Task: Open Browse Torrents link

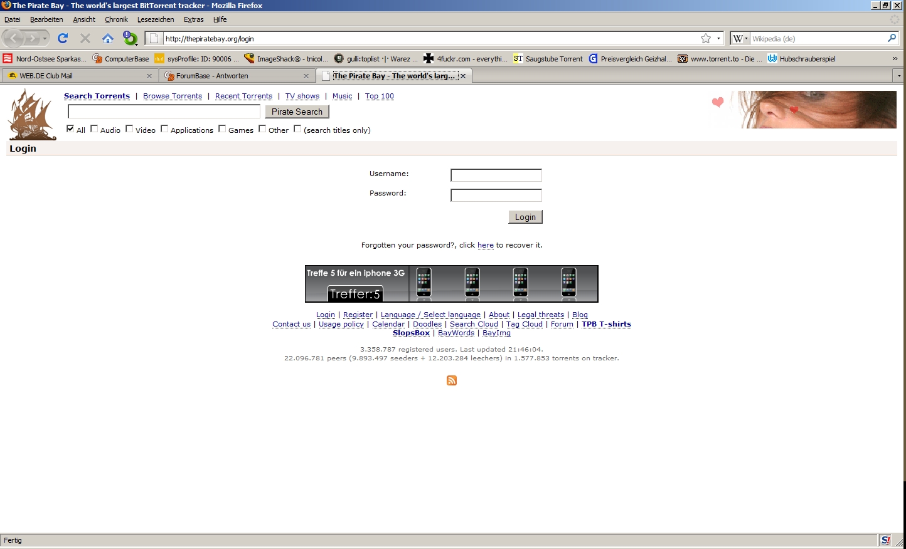Action: click(173, 96)
